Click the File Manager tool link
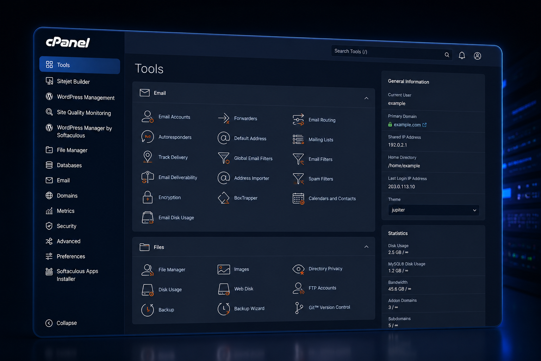The width and height of the screenshot is (541, 361). click(x=172, y=270)
